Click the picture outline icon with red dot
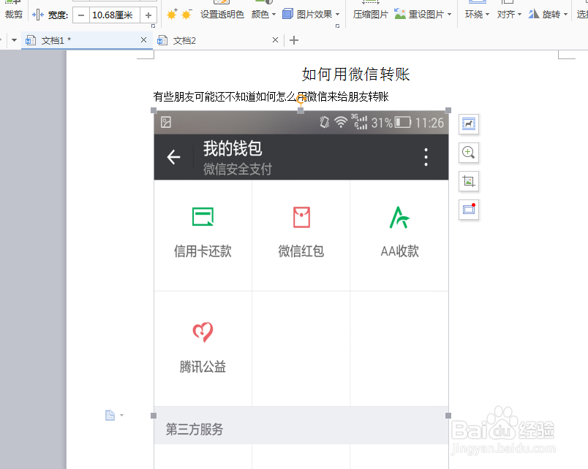The width and height of the screenshot is (588, 469). tap(468, 210)
